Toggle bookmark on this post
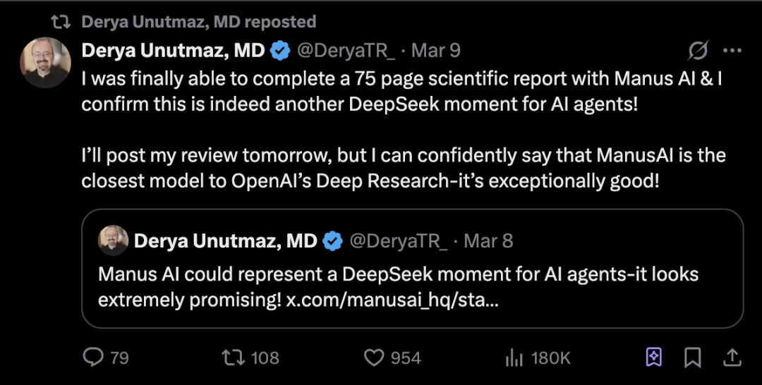The image size is (762, 385). 694,358
